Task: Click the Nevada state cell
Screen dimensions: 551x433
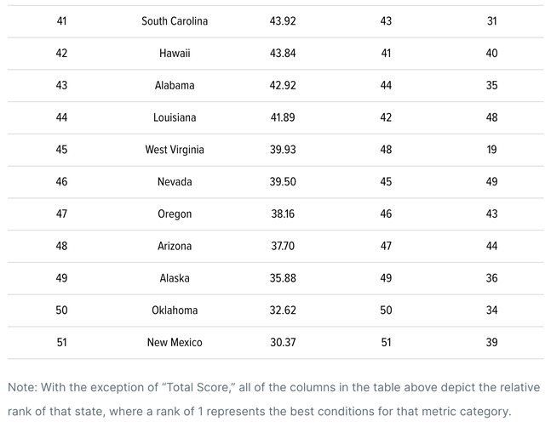Action: [175, 182]
